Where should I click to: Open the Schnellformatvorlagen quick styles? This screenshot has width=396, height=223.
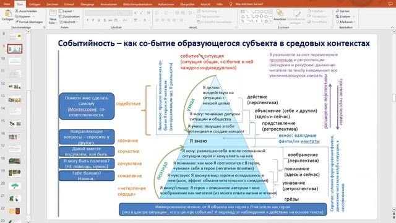296,17
